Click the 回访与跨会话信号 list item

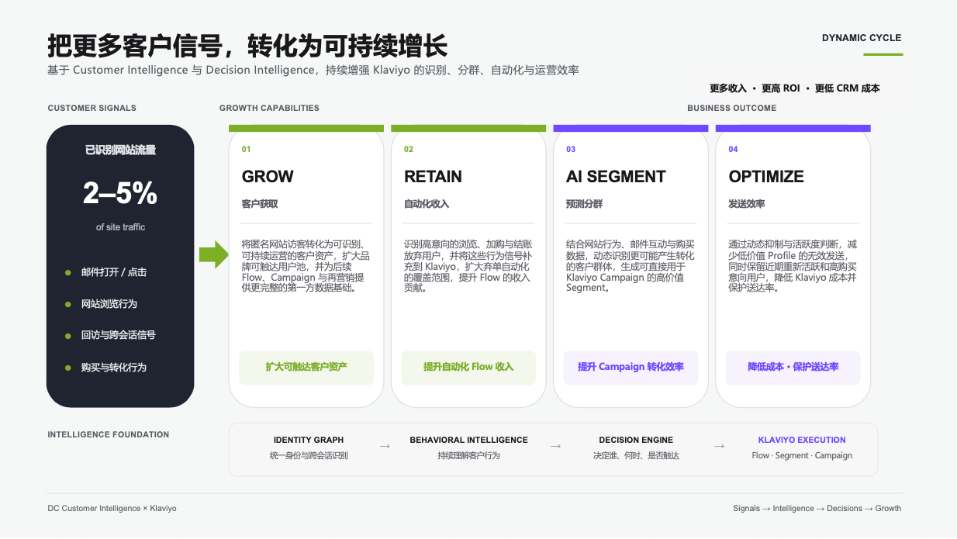click(x=119, y=335)
